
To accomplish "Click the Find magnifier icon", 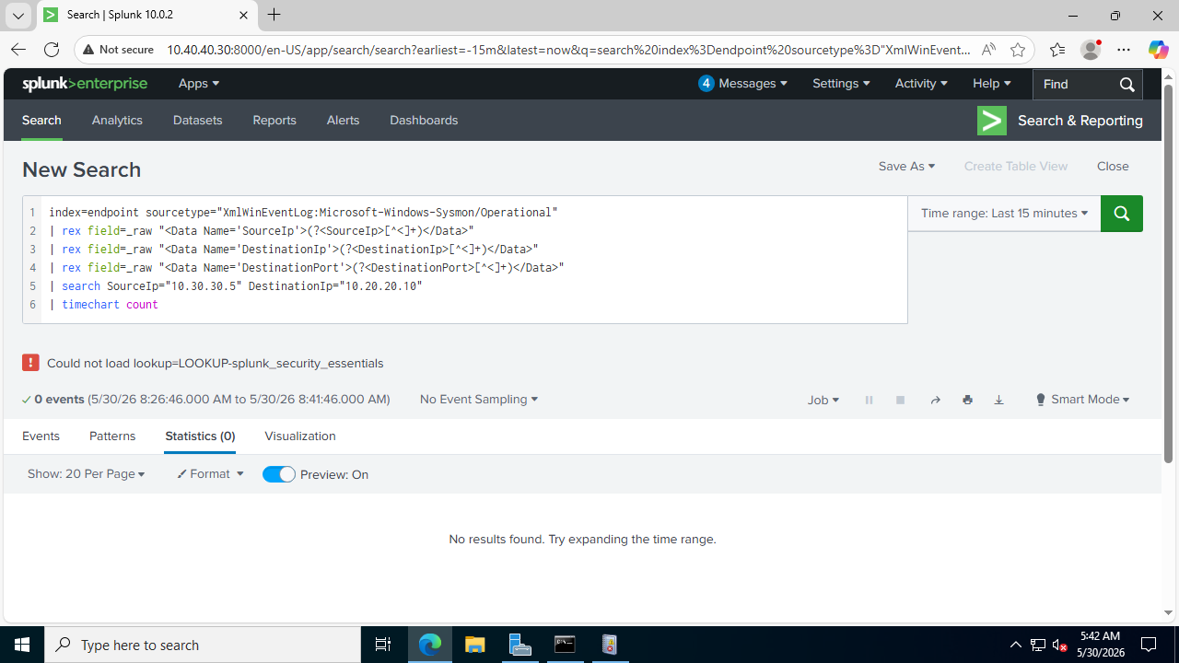I will (x=1126, y=84).
